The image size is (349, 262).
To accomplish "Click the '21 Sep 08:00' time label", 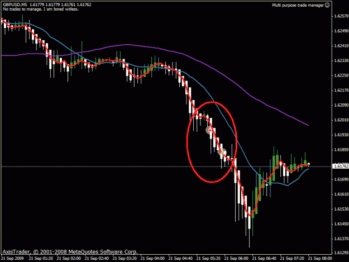I will 320,259.
